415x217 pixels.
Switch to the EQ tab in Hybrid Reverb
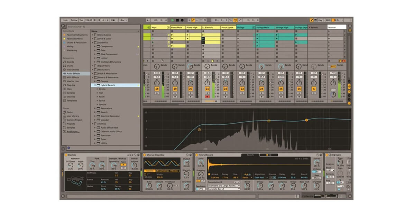269,154
